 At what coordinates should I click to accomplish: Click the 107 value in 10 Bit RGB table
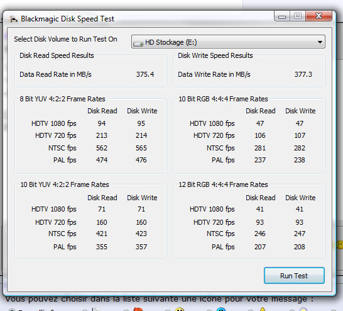[300, 135]
